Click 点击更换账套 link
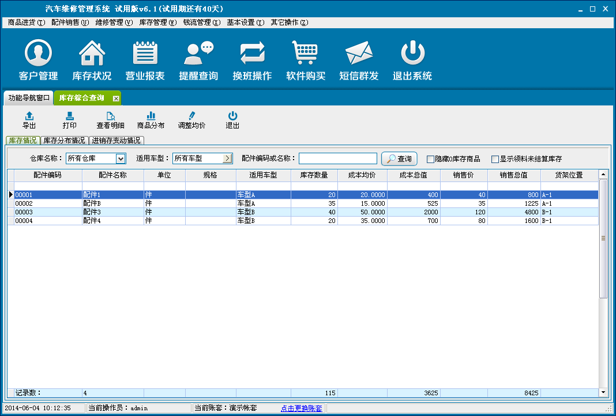 (301, 408)
